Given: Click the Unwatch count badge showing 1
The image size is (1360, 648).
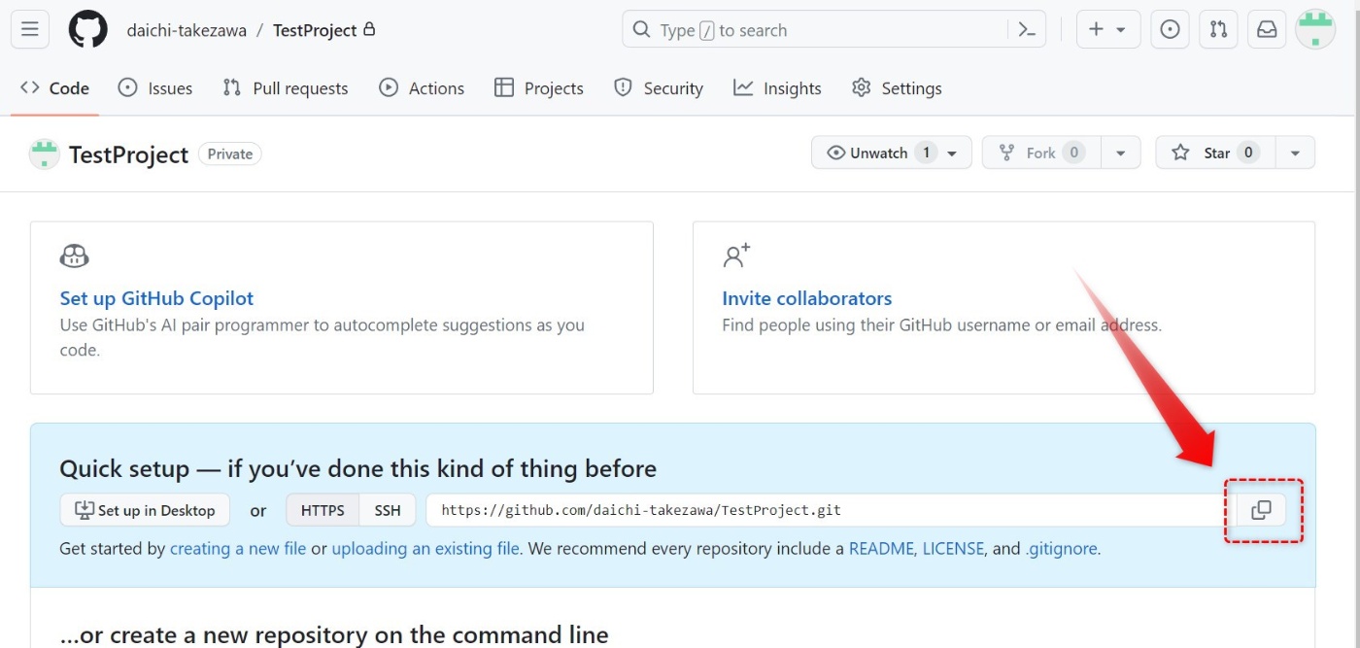Looking at the screenshot, I should 926,153.
